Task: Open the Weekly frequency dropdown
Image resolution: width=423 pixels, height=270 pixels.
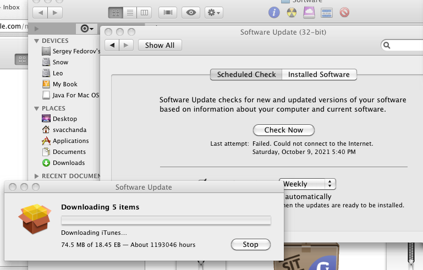Action: 307,184
